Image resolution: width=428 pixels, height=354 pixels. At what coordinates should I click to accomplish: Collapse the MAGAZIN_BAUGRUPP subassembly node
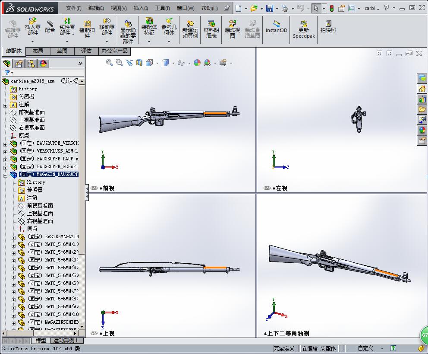(x=5, y=176)
